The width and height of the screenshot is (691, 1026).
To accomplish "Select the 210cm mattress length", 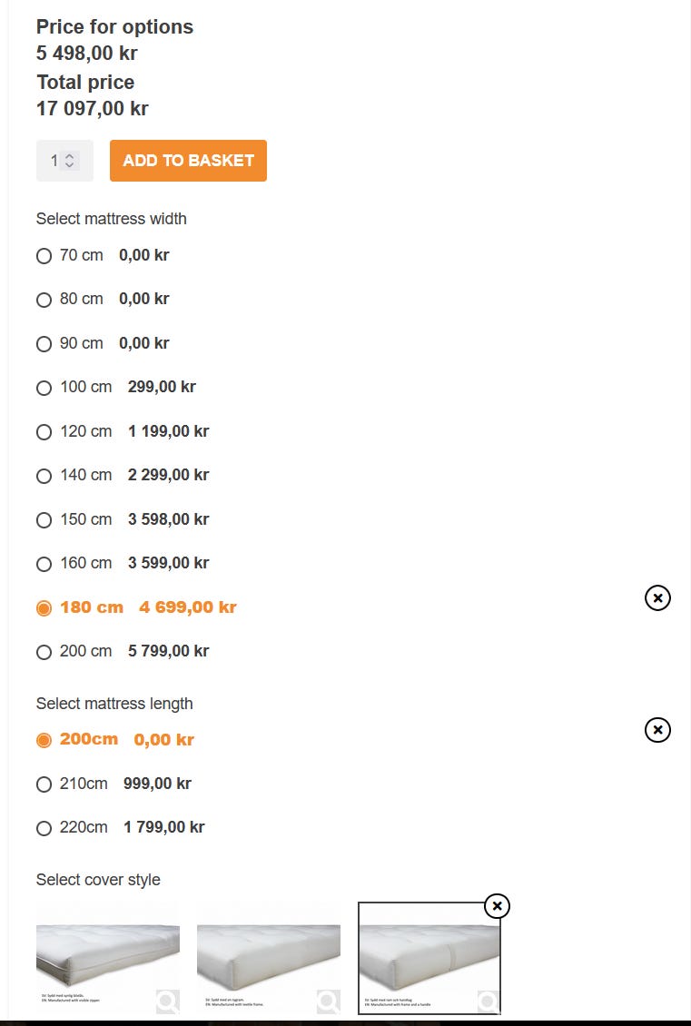I will tap(44, 784).
